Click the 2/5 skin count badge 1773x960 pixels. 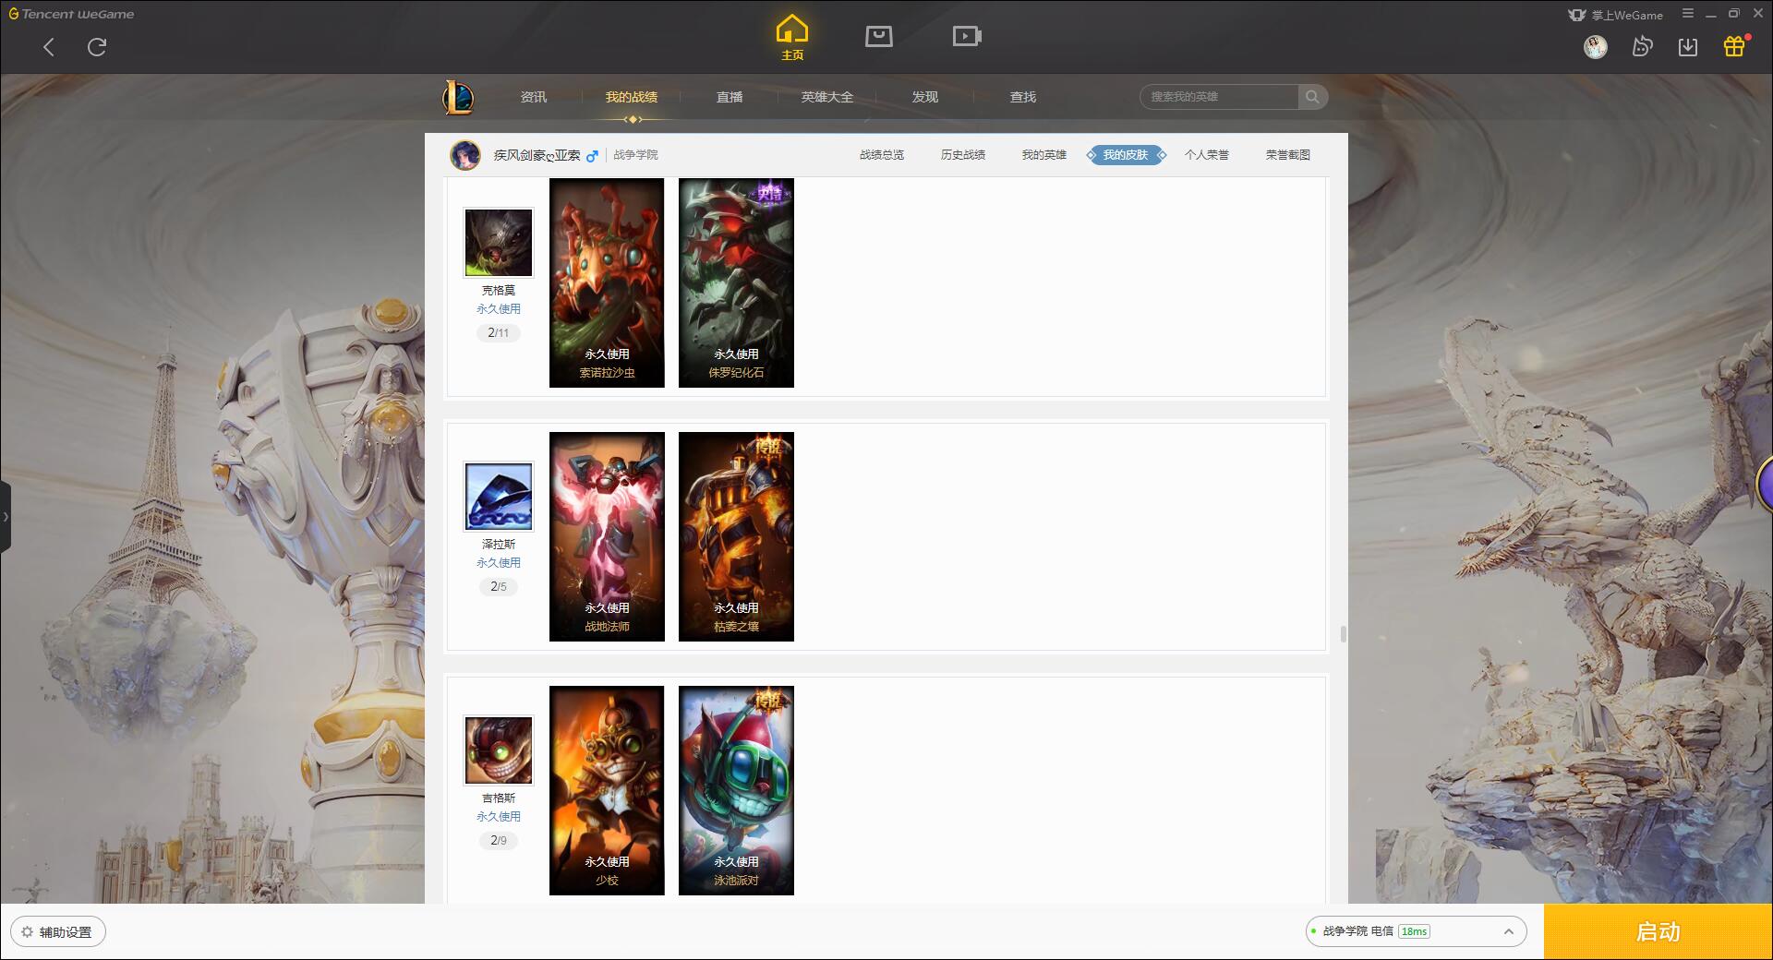tap(499, 587)
